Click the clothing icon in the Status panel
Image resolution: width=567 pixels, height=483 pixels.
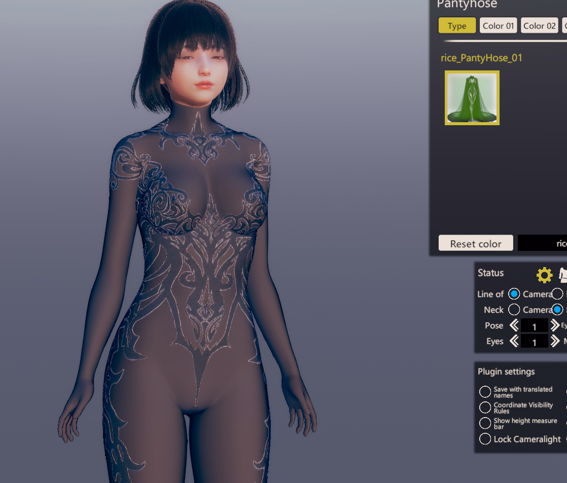pos(563,275)
